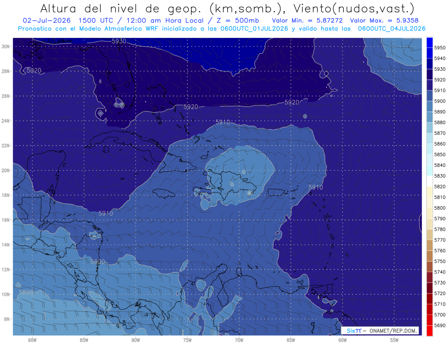The image size is (447, 345).
Task: Click the 75W longitude axis label
Action: 187,341
